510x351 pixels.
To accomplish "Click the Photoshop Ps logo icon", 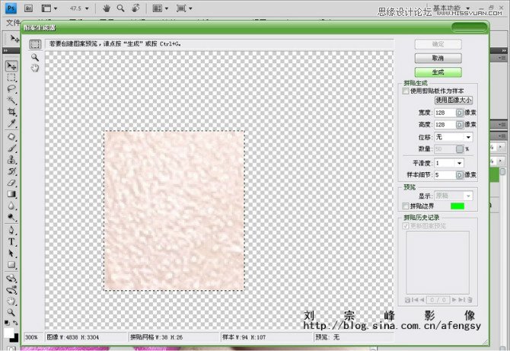I will click(11, 8).
